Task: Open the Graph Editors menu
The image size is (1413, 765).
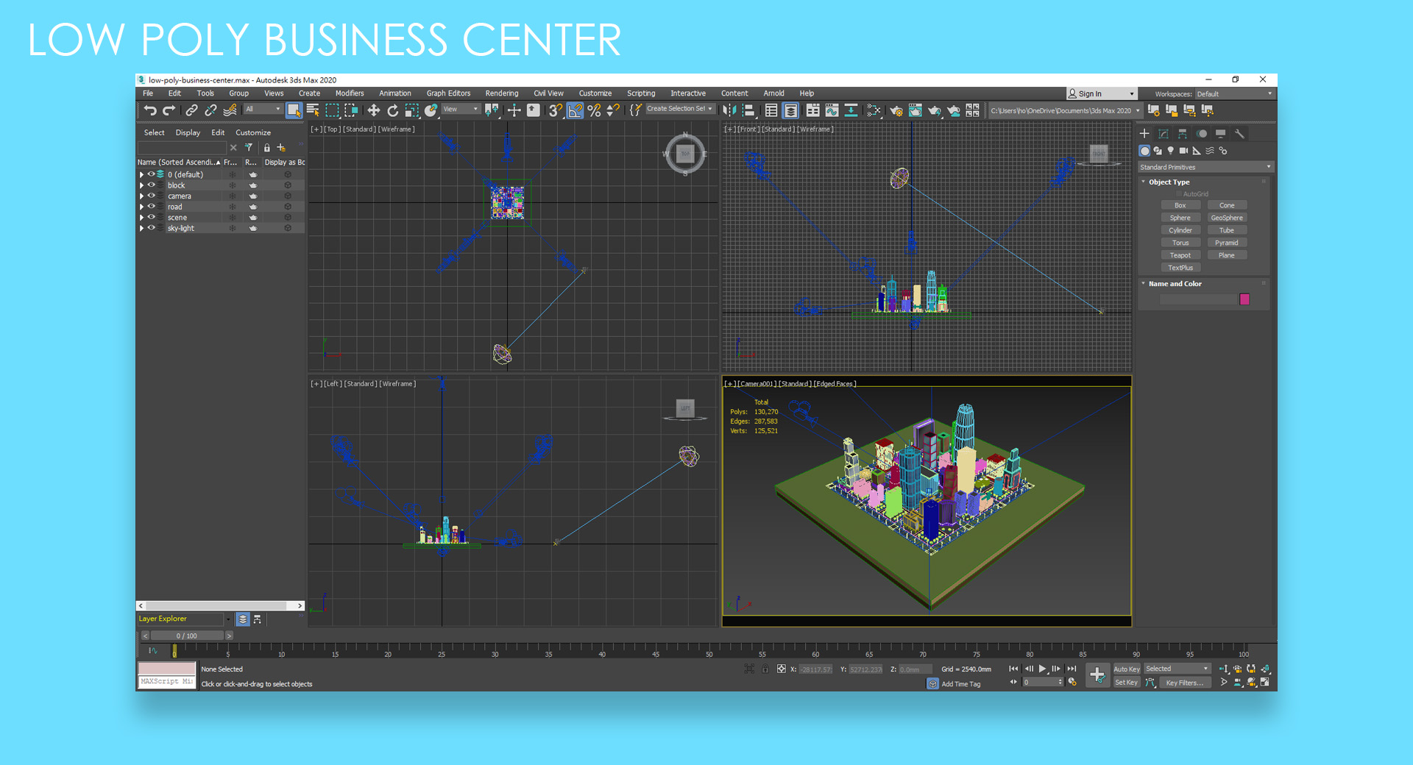Action: pyautogui.click(x=448, y=93)
